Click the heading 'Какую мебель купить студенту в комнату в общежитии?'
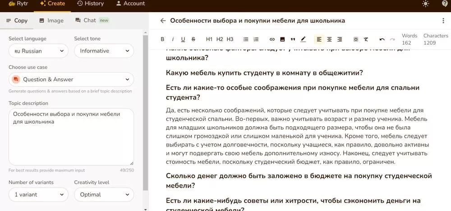 coord(264,73)
